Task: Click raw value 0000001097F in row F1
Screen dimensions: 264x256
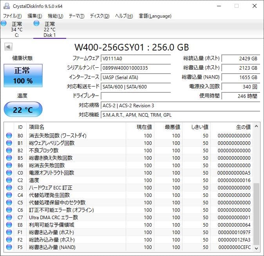Action: (234, 232)
